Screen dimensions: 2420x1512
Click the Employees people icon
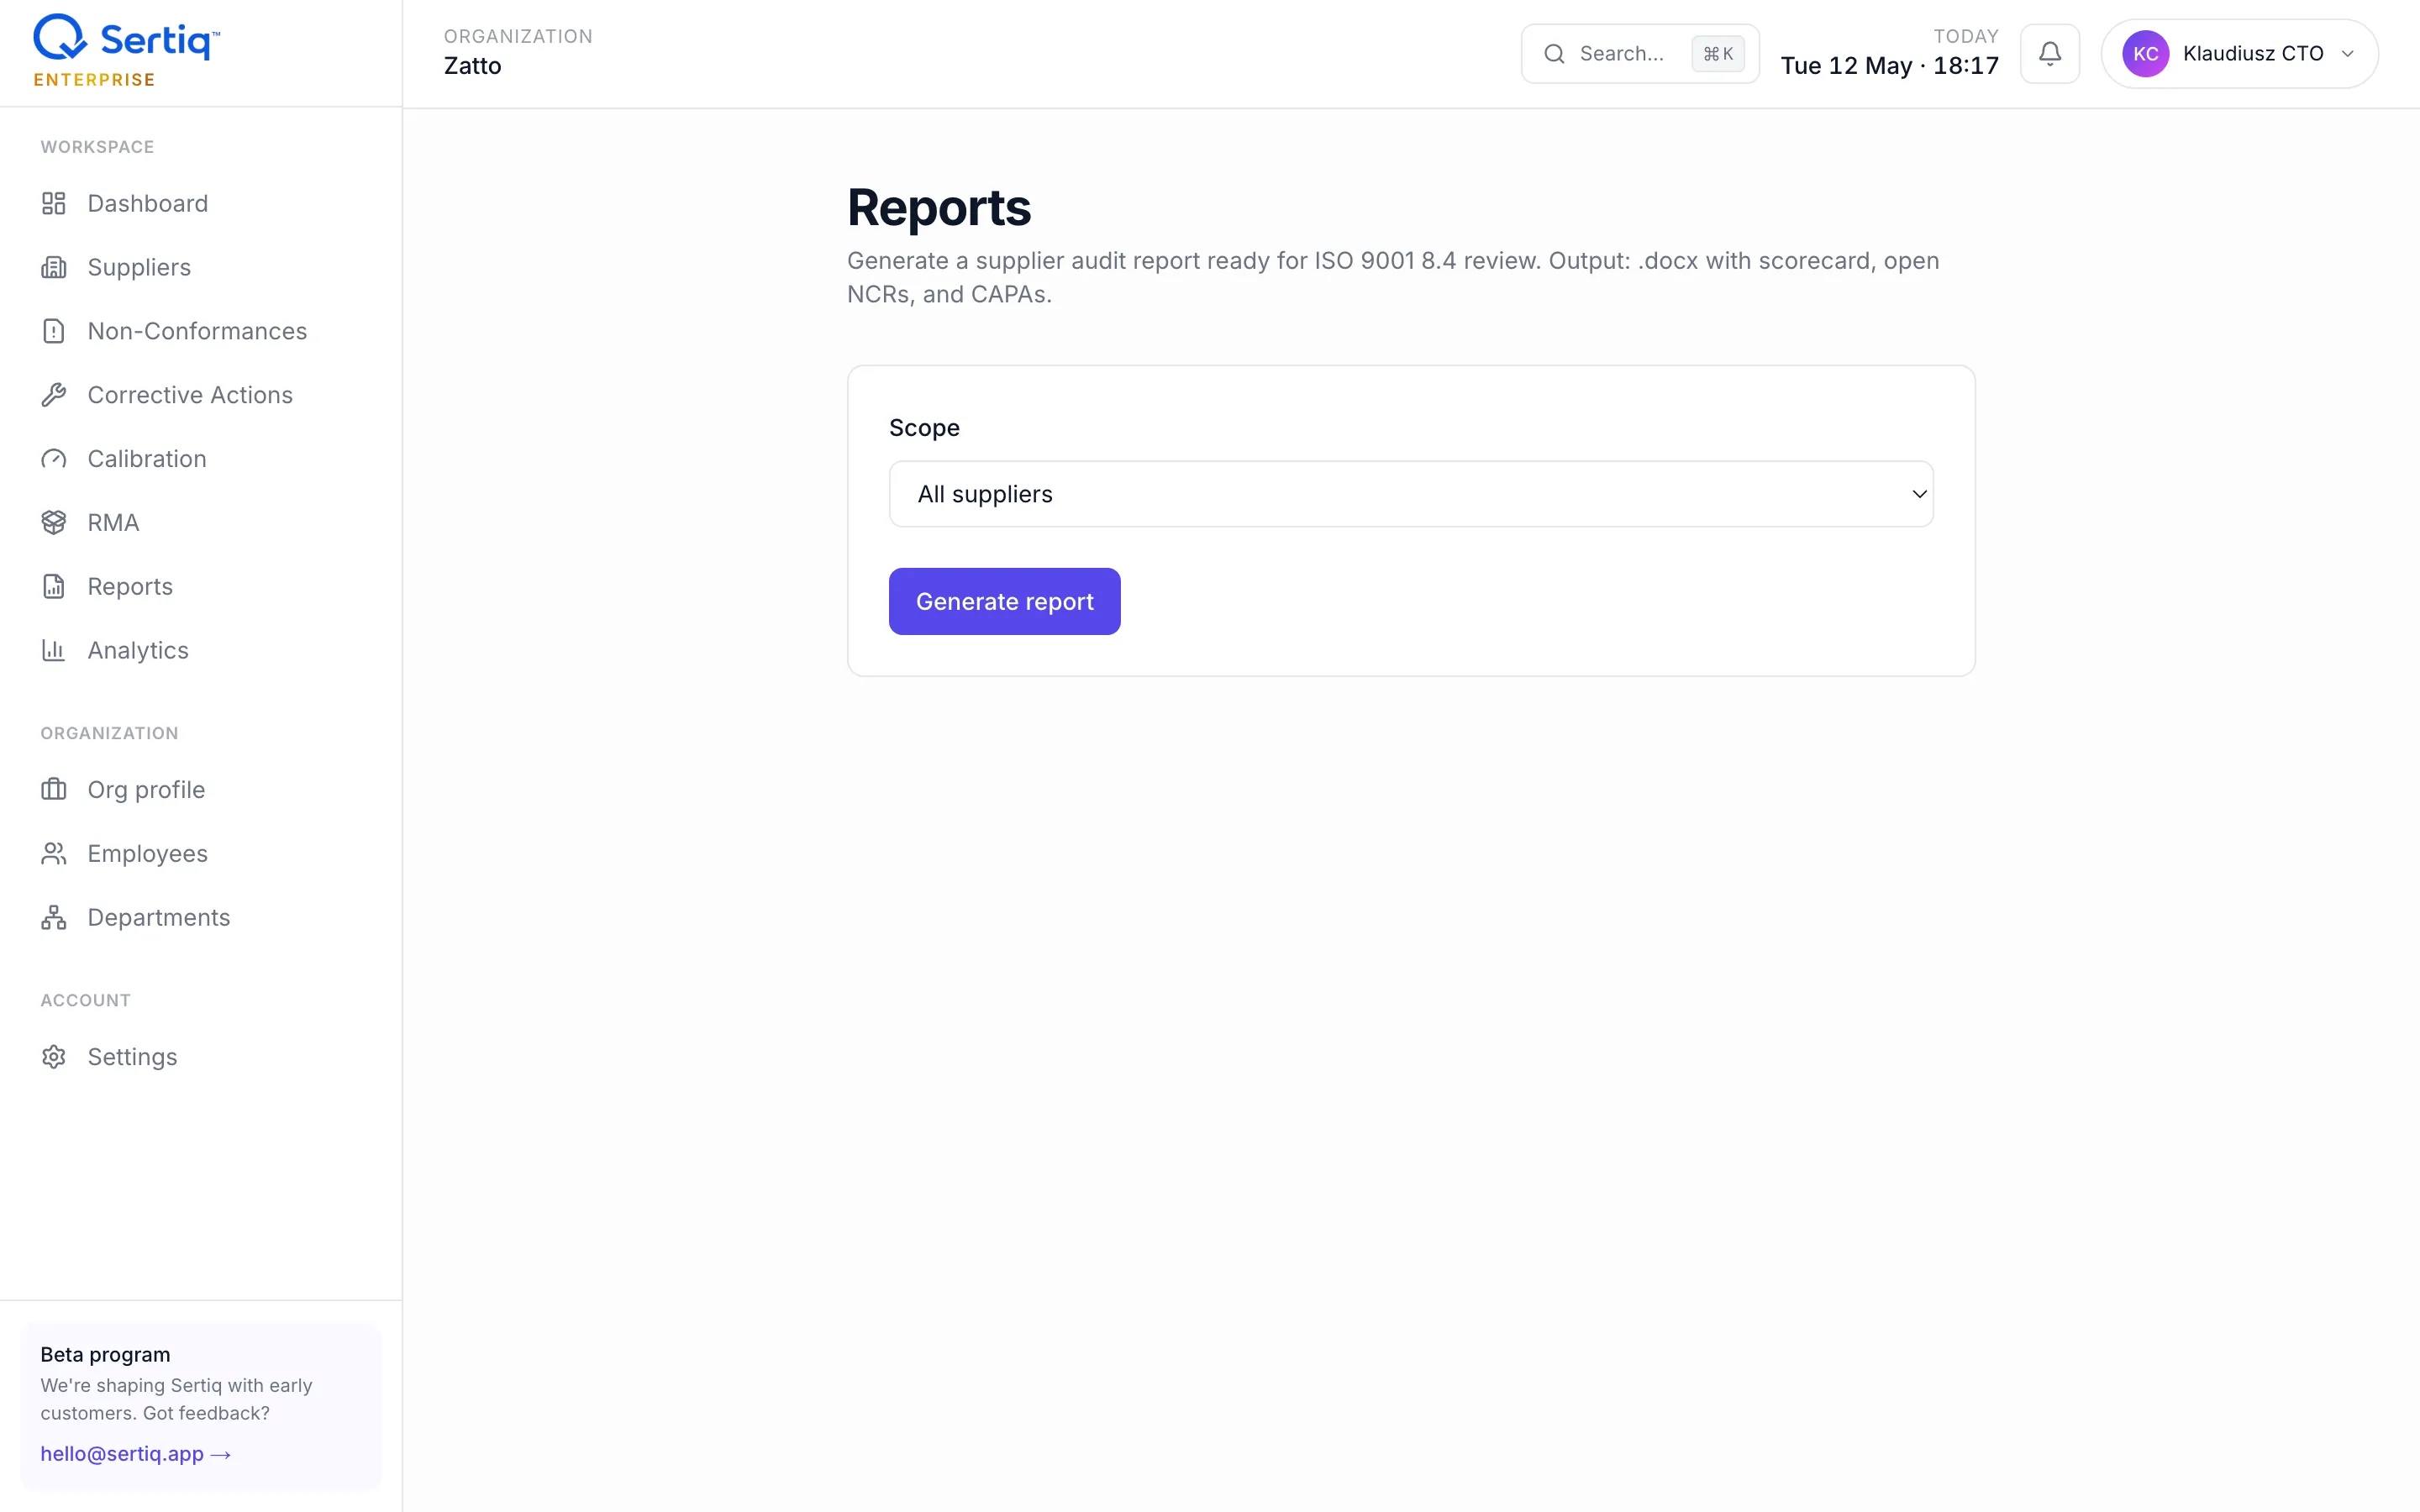(54, 853)
